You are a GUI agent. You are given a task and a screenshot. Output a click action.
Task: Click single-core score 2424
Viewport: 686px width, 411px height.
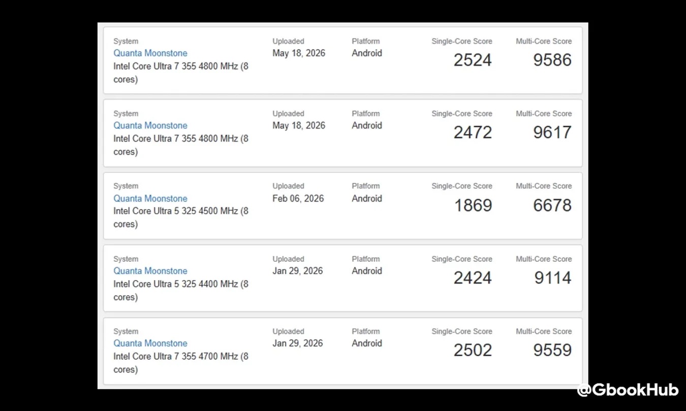[473, 278]
